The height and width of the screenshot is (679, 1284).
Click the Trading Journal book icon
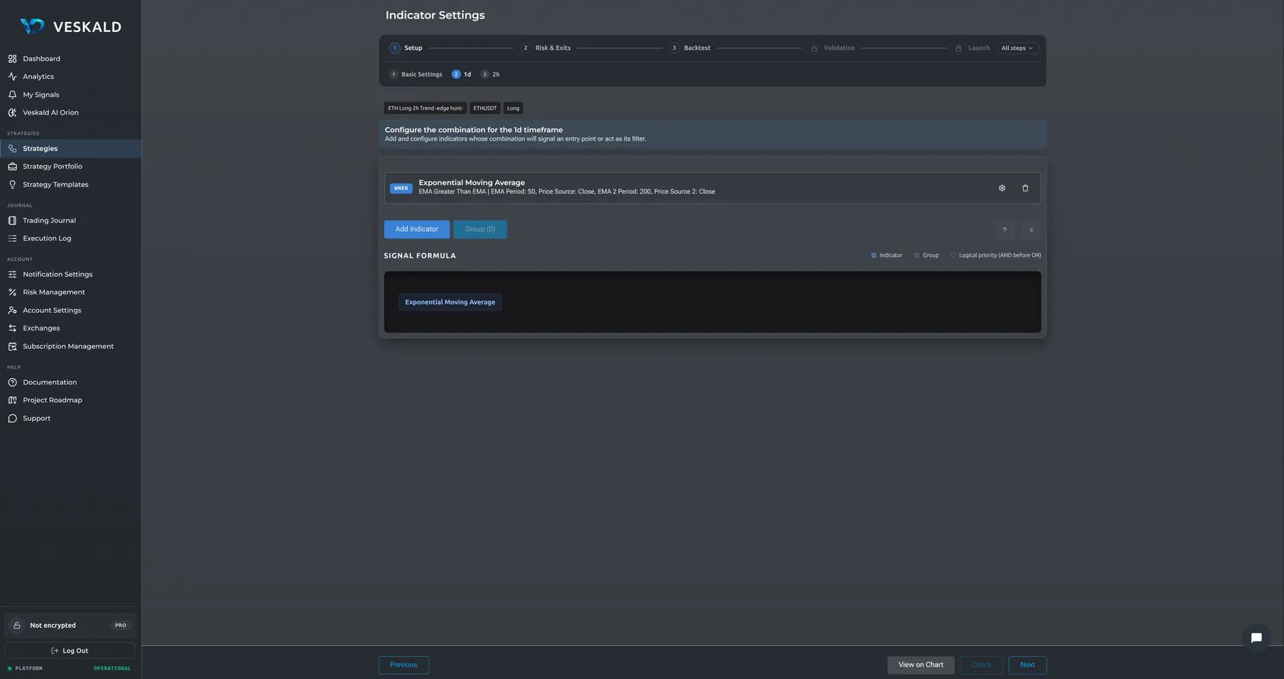tap(12, 221)
